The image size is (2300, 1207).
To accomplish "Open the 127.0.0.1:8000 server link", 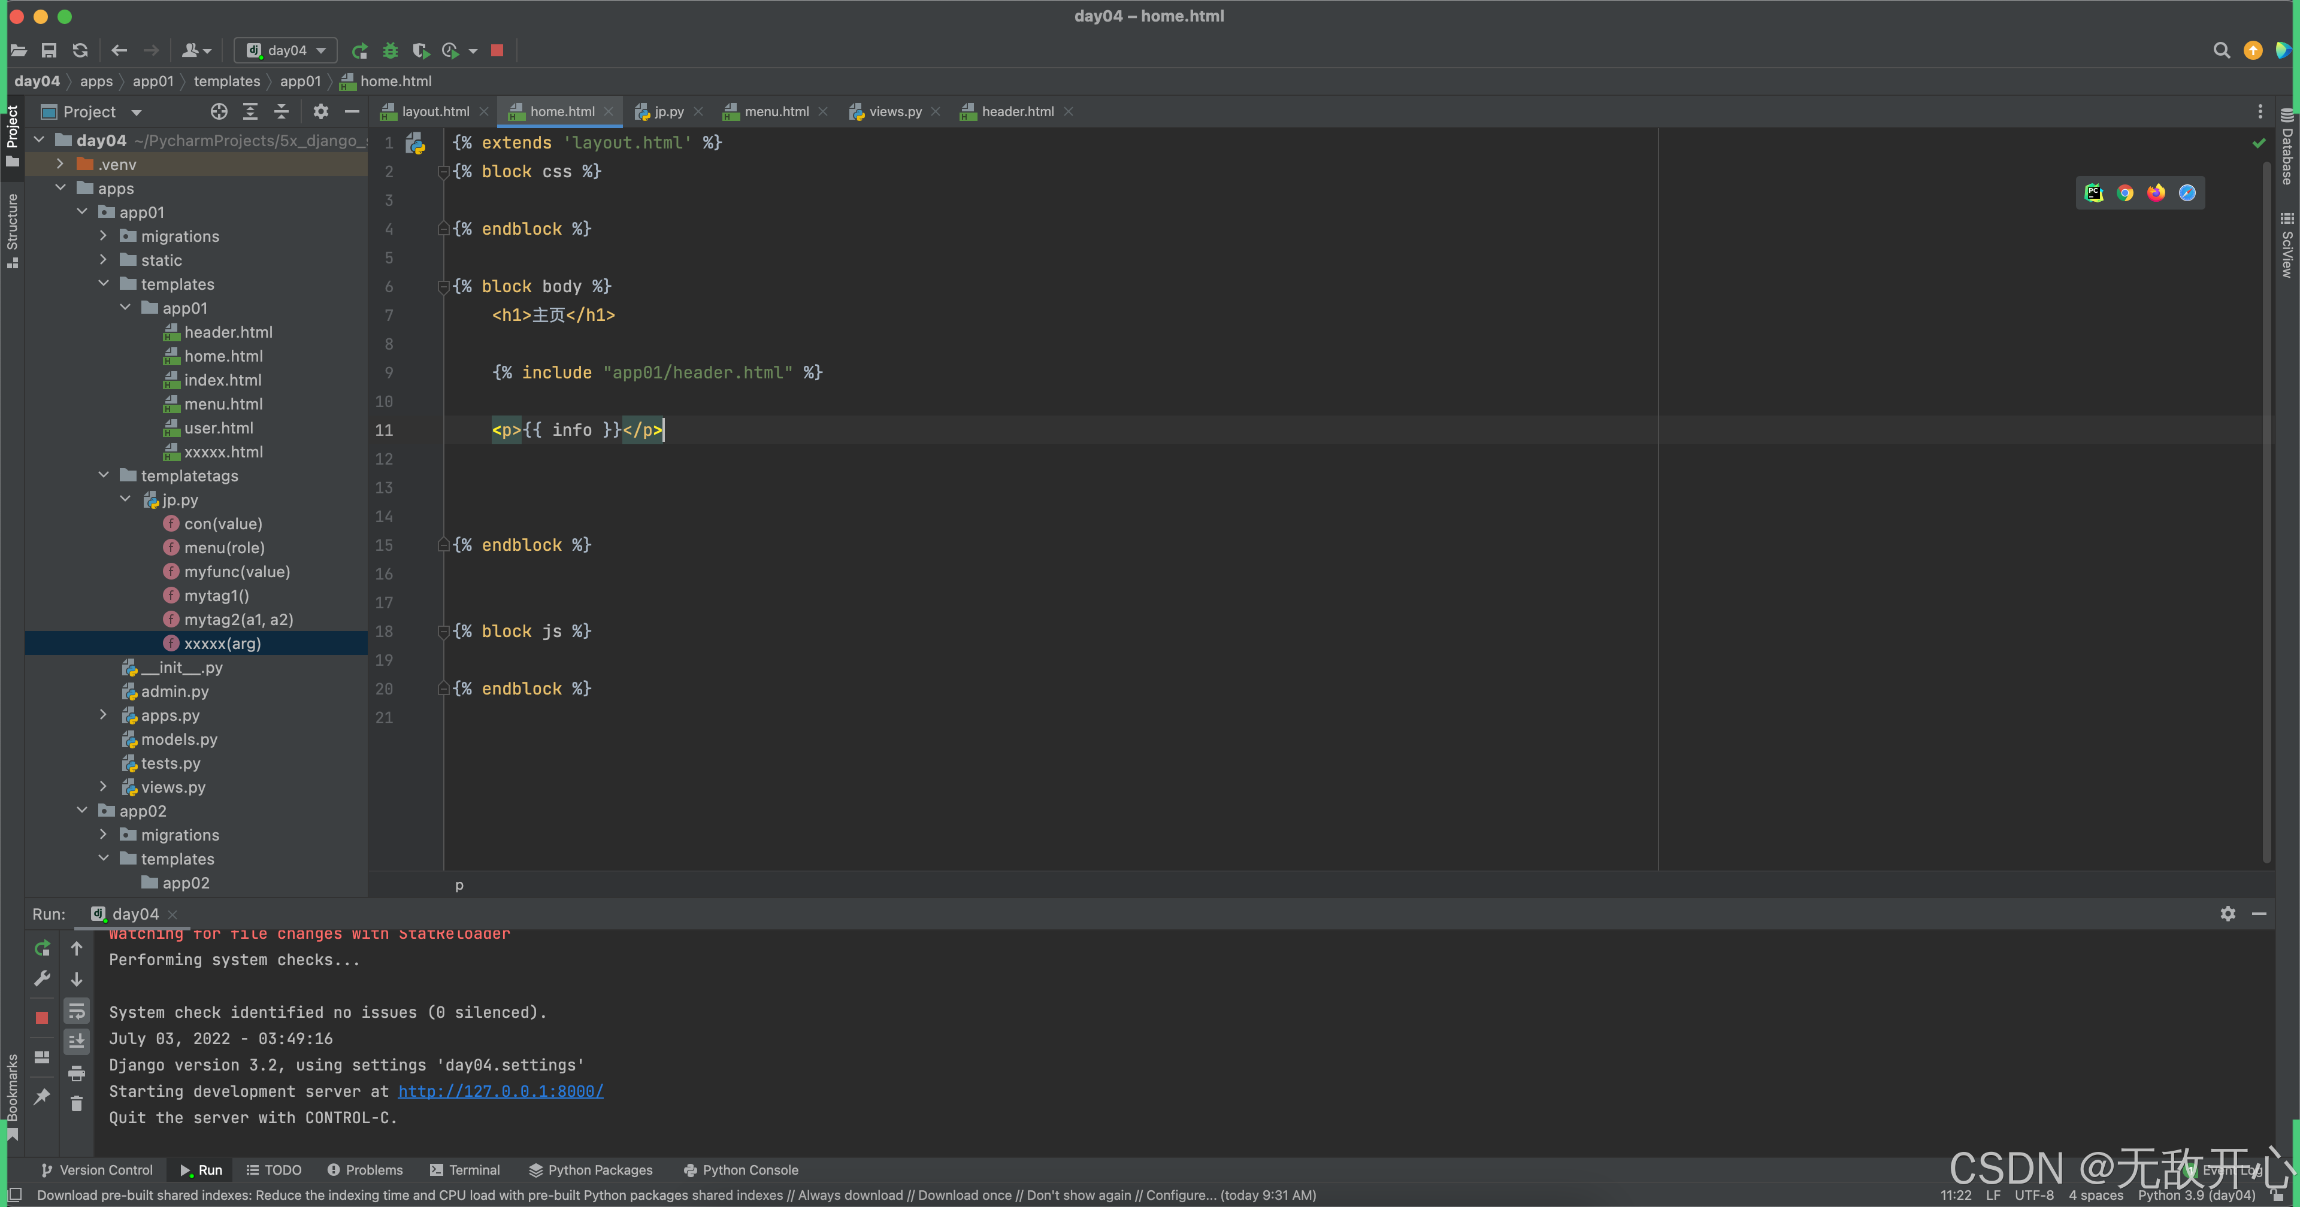I will coord(500,1091).
